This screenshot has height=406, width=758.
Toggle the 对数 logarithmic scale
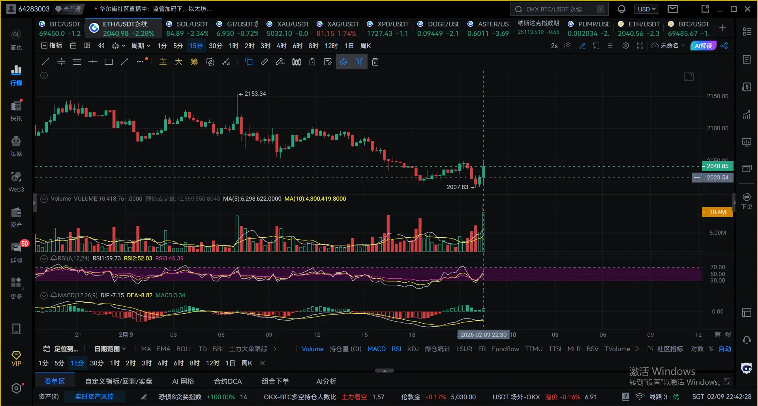pos(697,349)
